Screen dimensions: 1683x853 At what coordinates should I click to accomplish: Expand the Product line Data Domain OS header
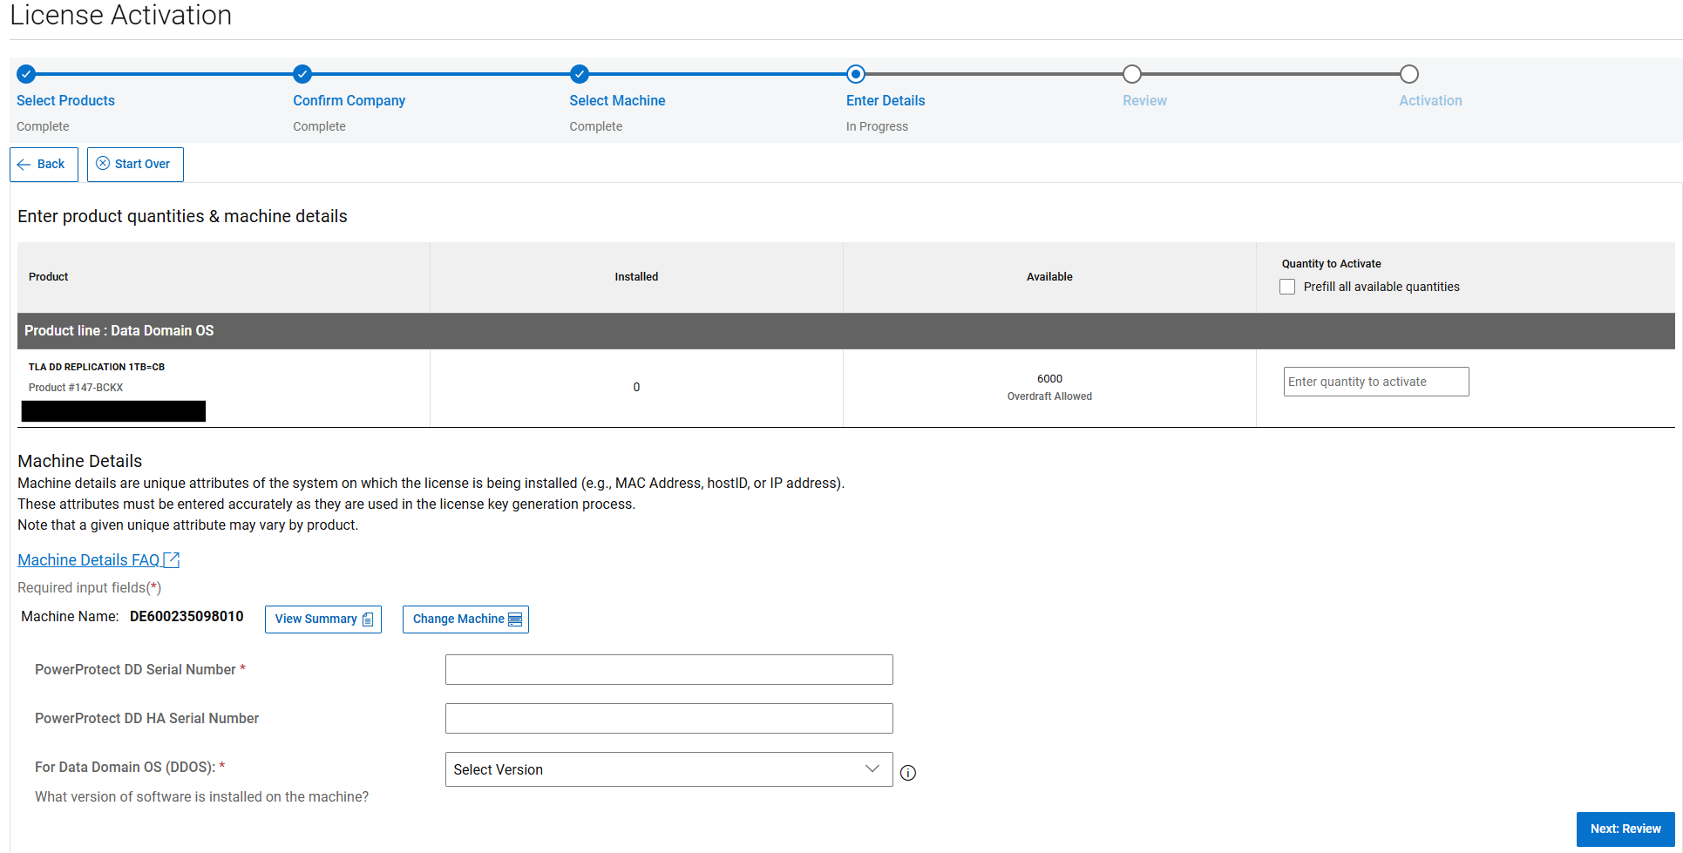point(119,330)
